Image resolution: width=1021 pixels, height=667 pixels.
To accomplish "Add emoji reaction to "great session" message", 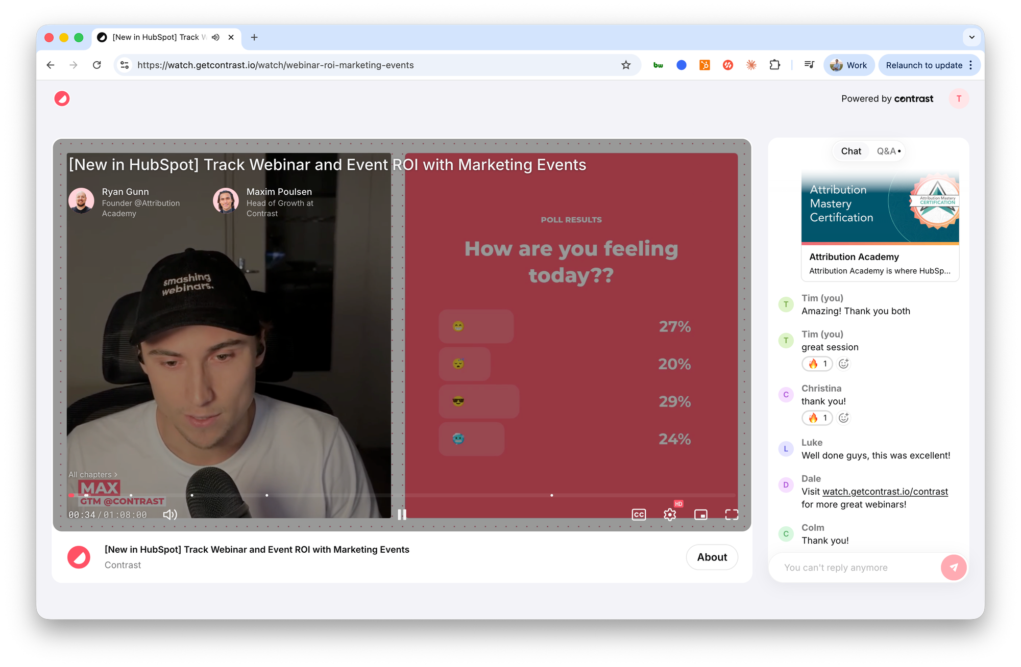I will click(x=844, y=364).
